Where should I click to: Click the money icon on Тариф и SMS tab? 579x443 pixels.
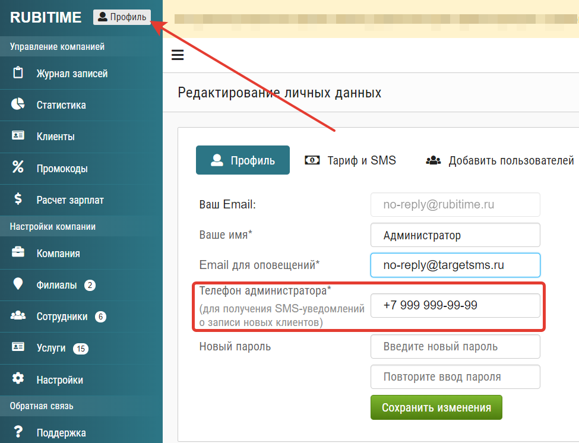(312, 160)
